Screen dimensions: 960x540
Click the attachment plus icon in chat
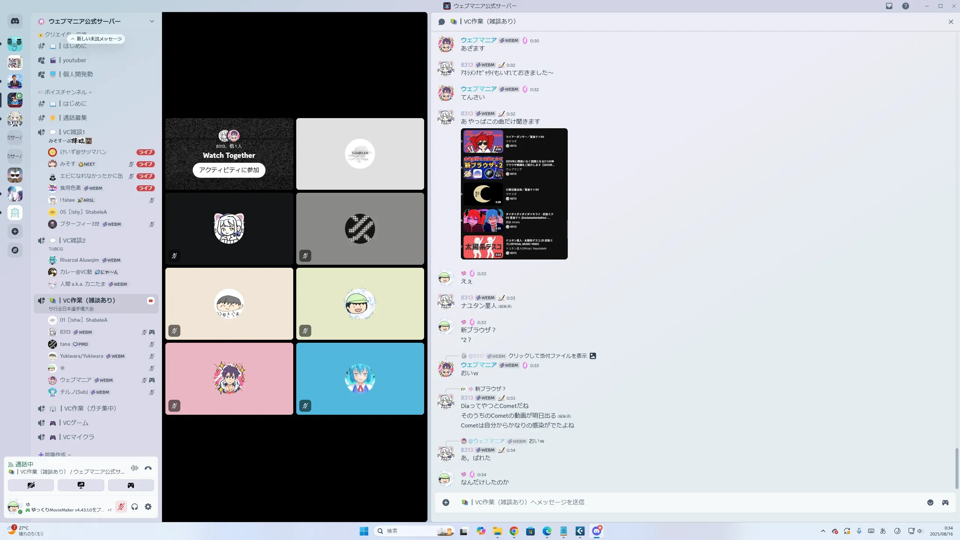point(446,502)
